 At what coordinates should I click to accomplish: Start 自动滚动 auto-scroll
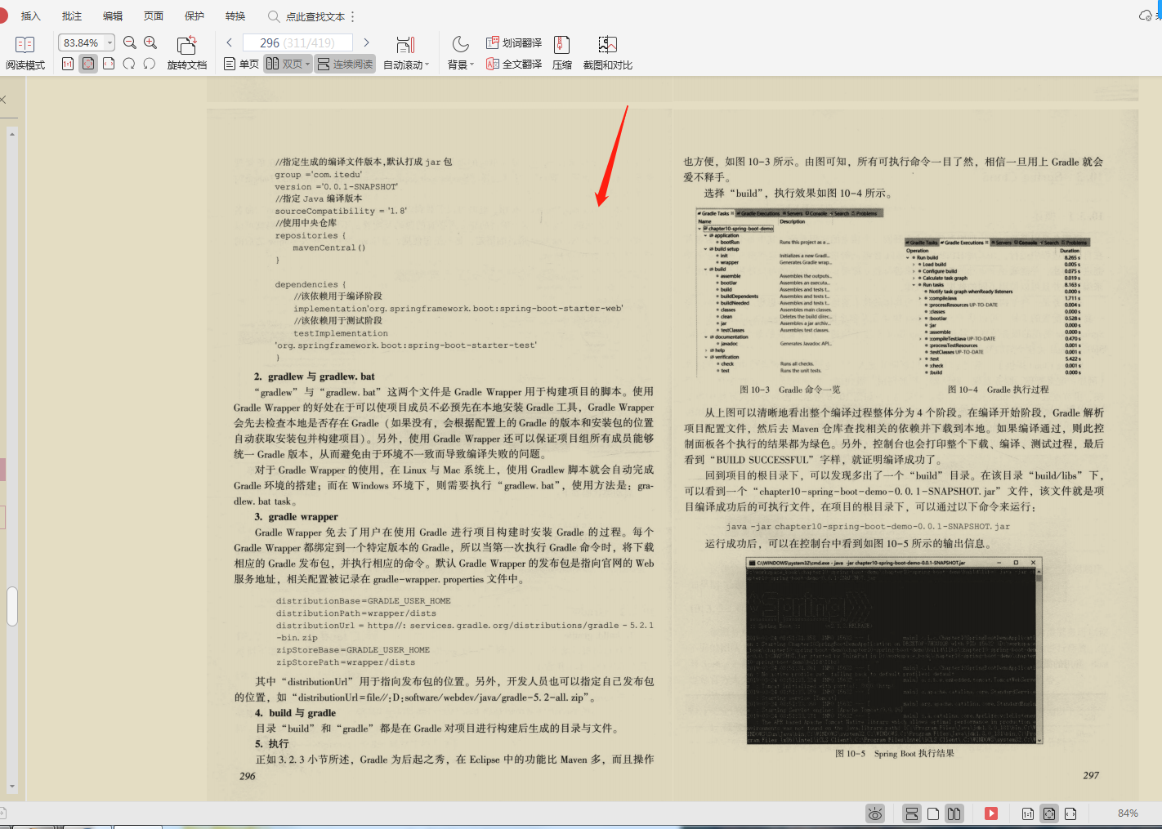point(406,49)
